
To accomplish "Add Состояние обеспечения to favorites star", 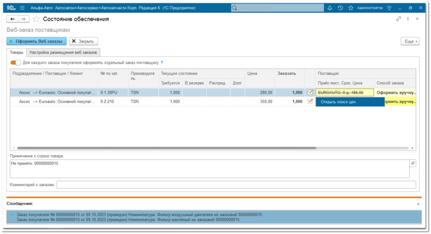I will pos(36,19).
